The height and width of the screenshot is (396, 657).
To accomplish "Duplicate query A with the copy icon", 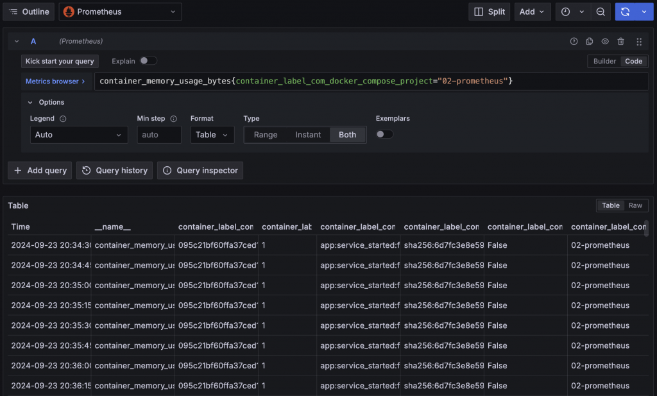I will pos(590,41).
